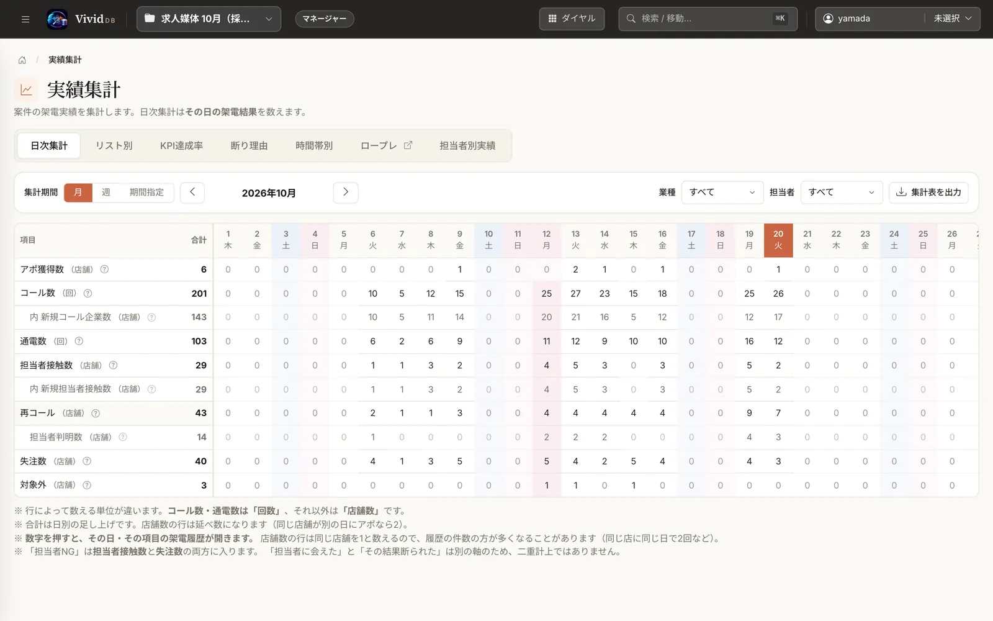The width and height of the screenshot is (993, 621).
Task: Open help icon for 通電数
Action: [79, 341]
